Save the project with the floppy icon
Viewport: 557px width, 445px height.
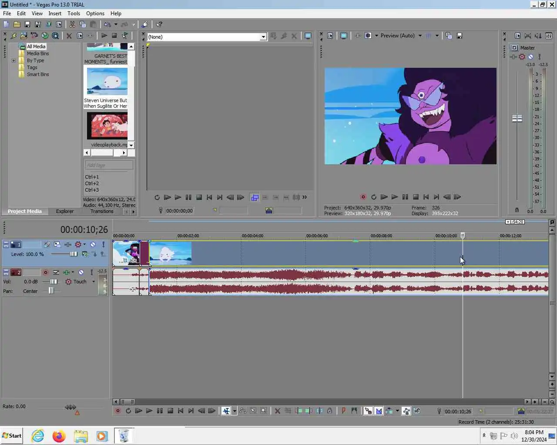(x=27, y=24)
